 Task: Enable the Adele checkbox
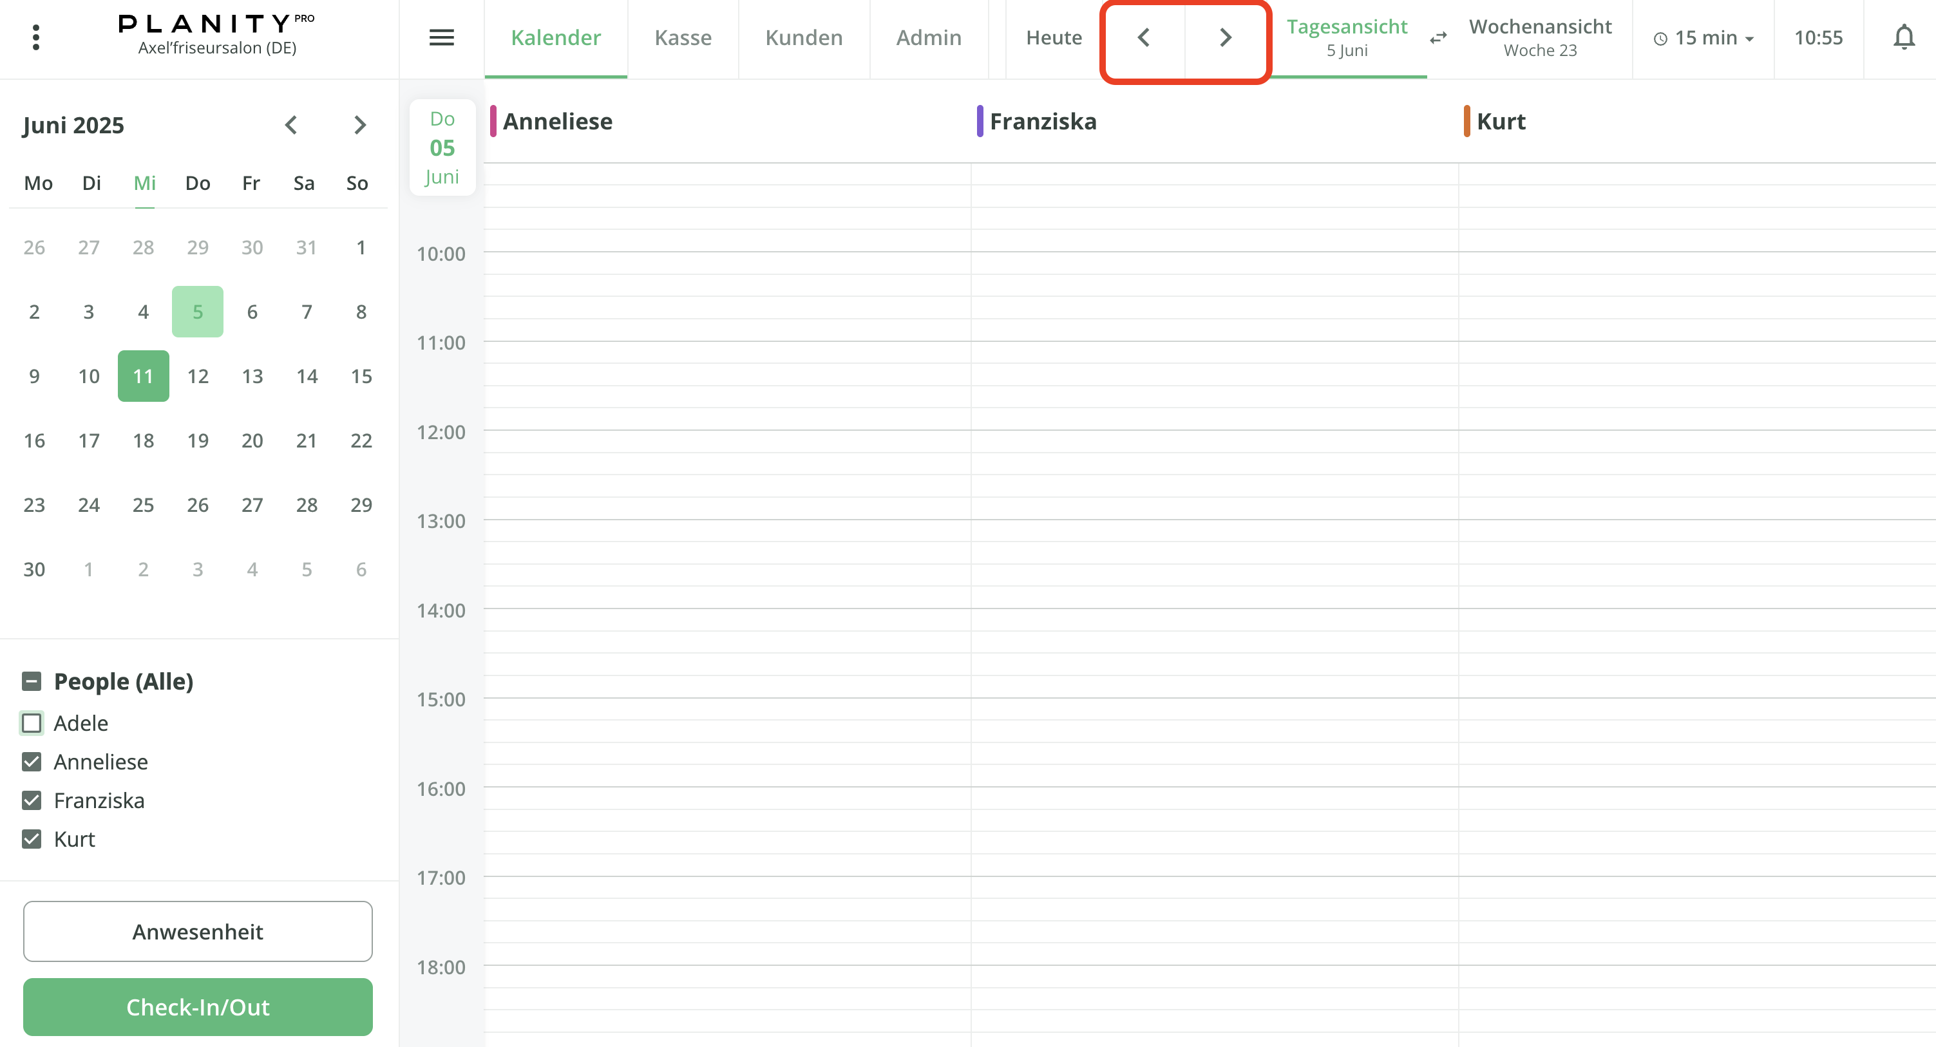(x=32, y=723)
